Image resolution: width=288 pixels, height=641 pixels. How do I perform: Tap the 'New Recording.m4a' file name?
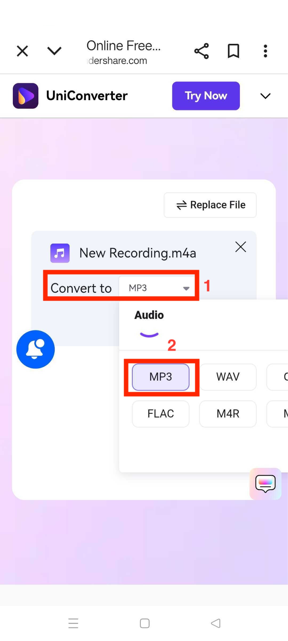[138, 253]
